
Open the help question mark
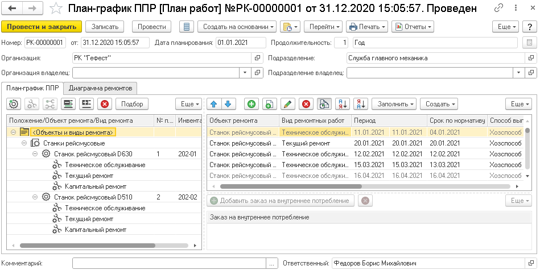[x=530, y=27]
